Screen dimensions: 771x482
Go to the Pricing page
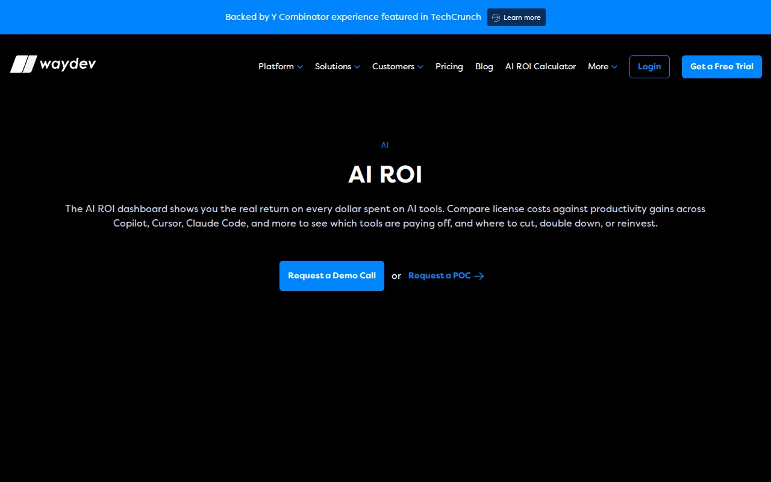pyautogui.click(x=449, y=66)
